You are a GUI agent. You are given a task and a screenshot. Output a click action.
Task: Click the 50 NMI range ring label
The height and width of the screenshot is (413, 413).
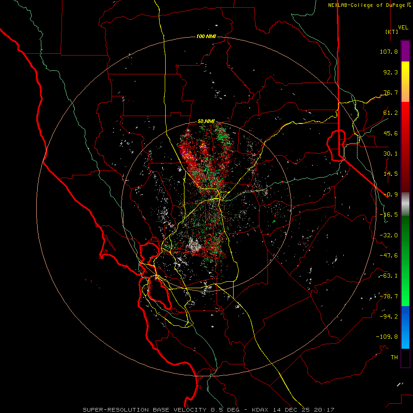click(x=206, y=122)
